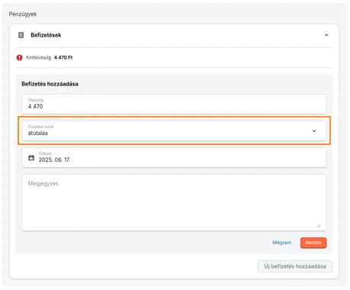
Task: Click into the Összeg amount field
Action: 174,104
